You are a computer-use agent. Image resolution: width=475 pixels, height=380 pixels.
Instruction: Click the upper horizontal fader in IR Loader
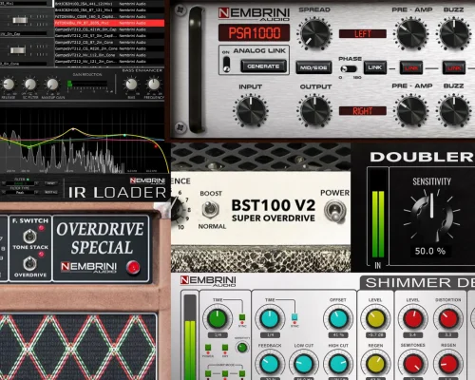(x=20, y=21)
